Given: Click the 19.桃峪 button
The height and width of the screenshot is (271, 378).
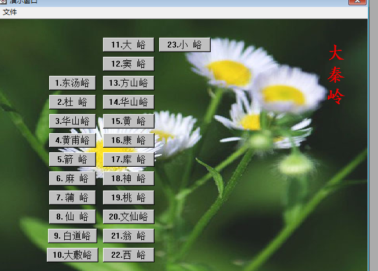Looking at the screenshot, I should tap(129, 197).
